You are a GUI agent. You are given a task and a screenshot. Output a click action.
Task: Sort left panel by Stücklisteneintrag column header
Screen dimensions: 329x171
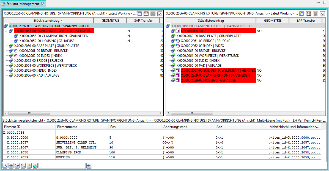click(48, 21)
